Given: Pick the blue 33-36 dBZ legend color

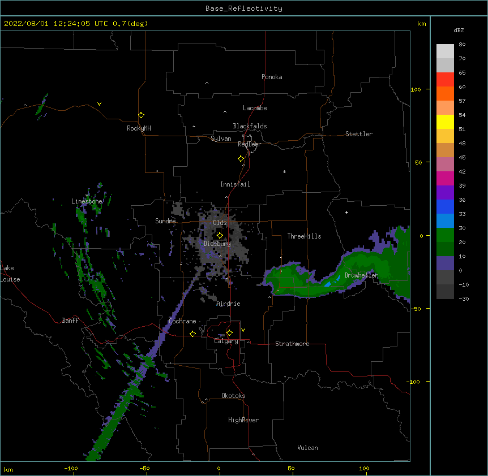Looking at the screenshot, I should tap(445, 206).
